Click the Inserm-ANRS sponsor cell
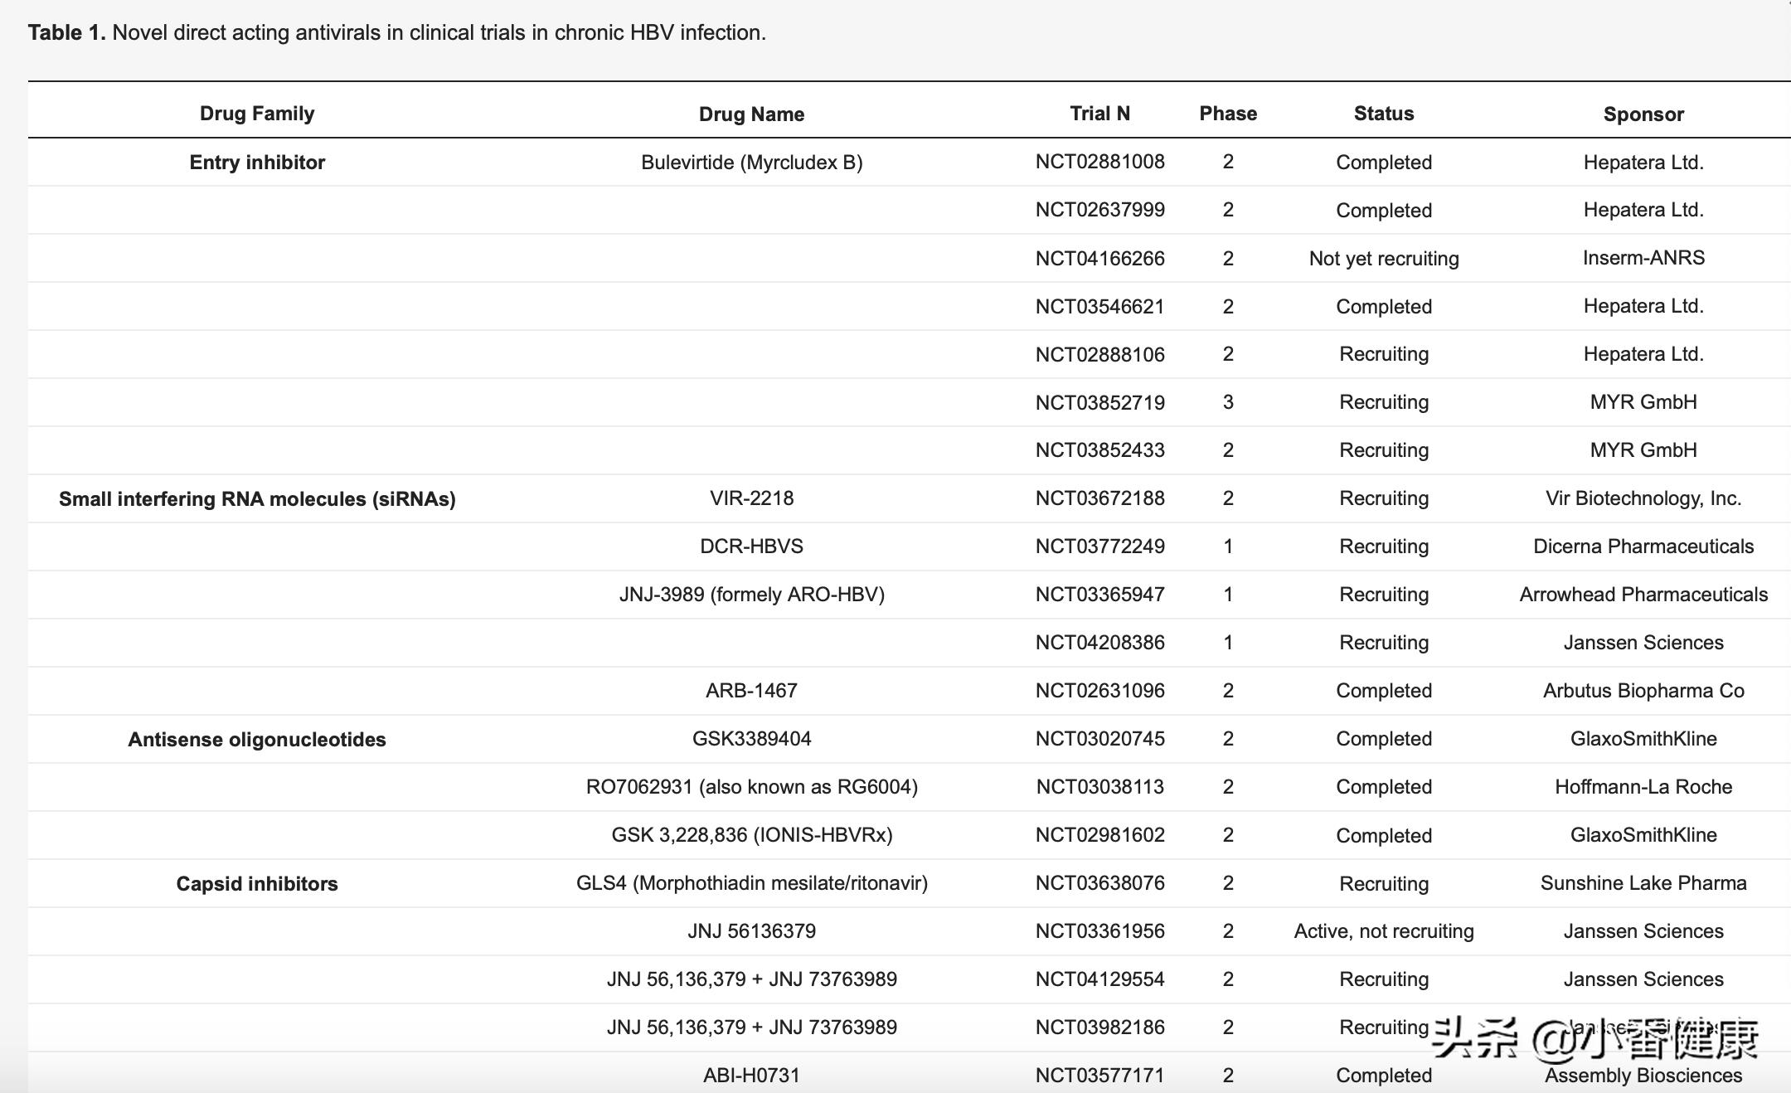Viewport: 1791px width, 1093px height. pos(1643,258)
